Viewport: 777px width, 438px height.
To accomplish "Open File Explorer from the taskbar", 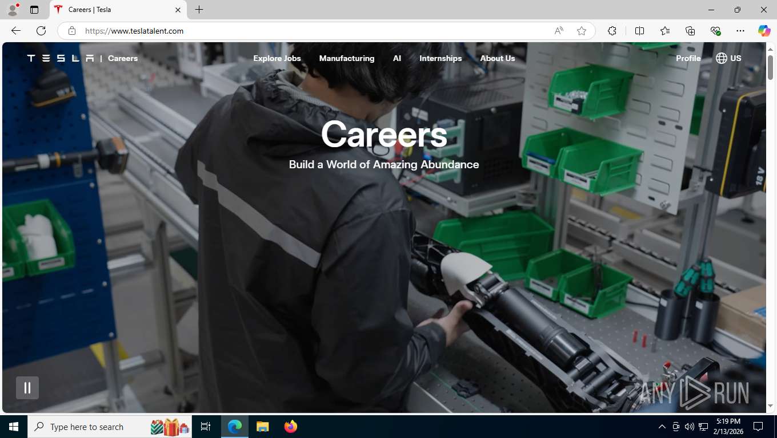I will point(262,427).
